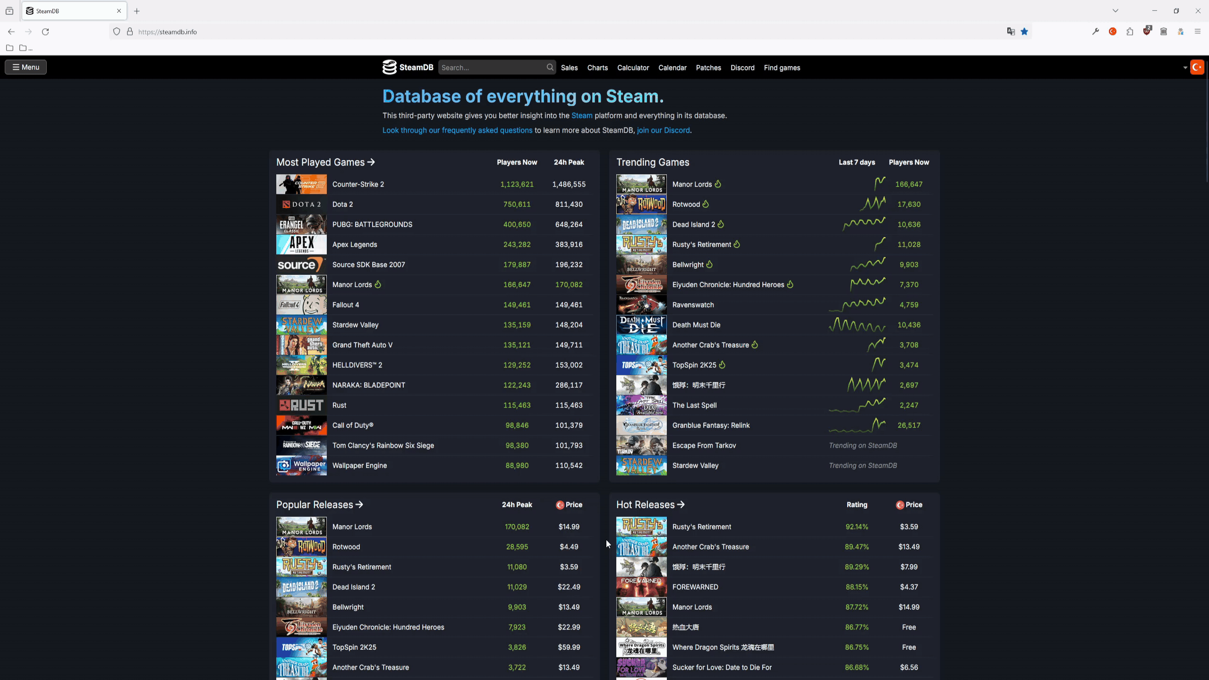Click in the SteamDB search field
The image size is (1209, 680).
491,68
